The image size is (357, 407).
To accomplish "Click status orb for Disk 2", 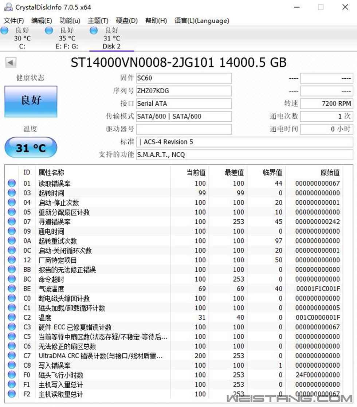I will (x=93, y=30).
